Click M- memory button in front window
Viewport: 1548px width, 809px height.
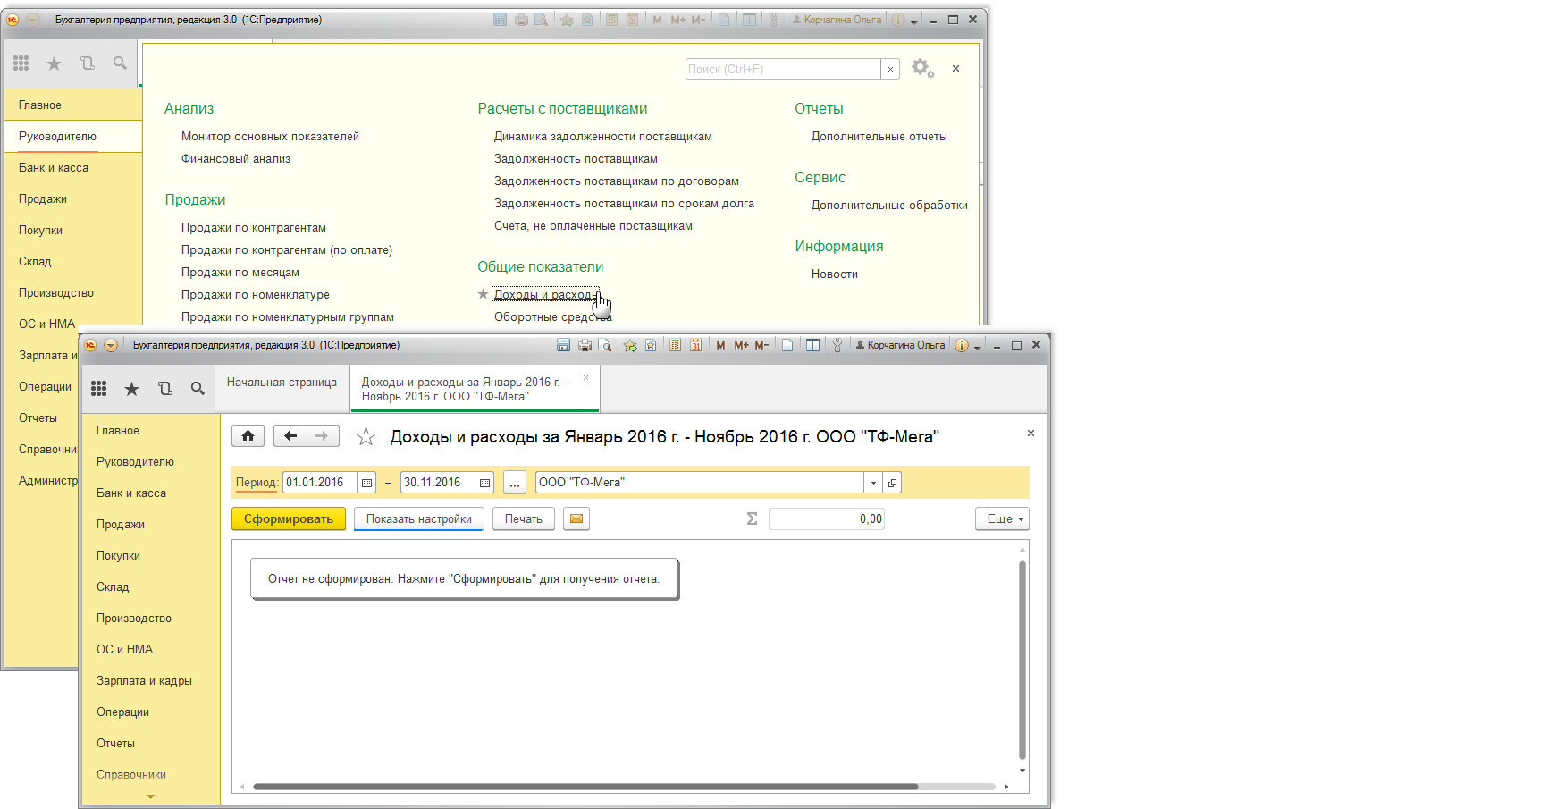(x=761, y=345)
